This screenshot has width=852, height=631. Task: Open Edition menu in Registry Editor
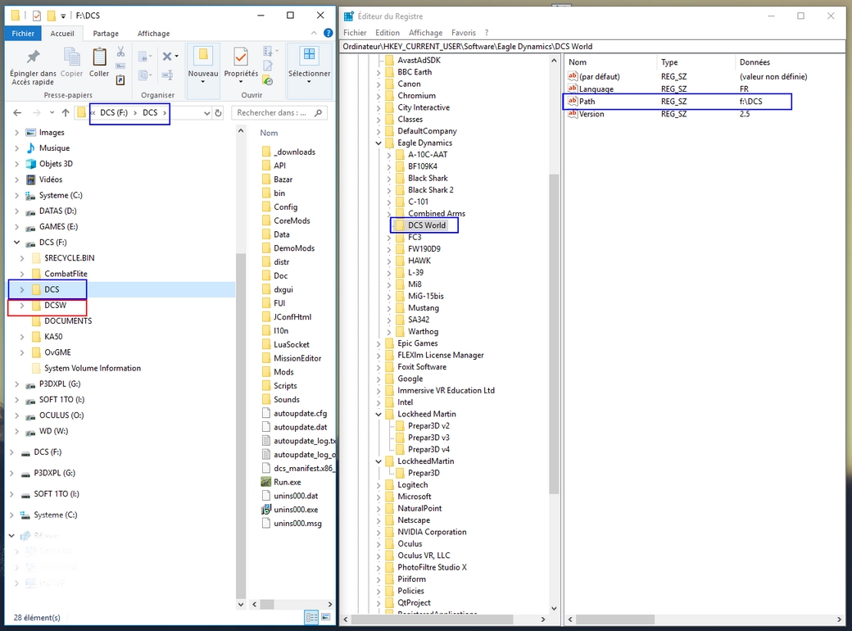click(387, 33)
